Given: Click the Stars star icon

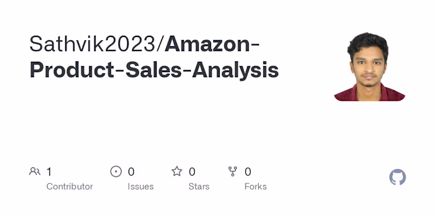Looking at the screenshot, I should tap(177, 172).
